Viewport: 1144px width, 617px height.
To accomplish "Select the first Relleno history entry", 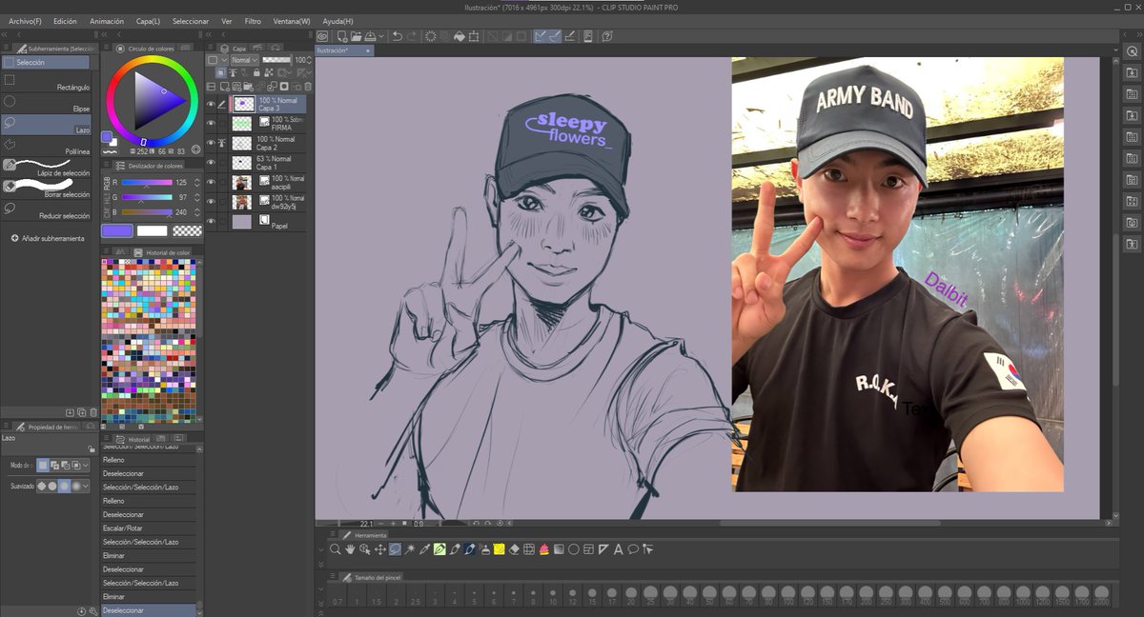I will click(150, 460).
